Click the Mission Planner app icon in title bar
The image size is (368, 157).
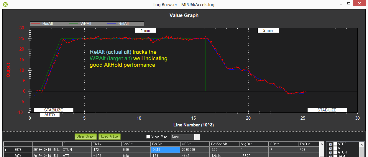(x=5, y=4)
